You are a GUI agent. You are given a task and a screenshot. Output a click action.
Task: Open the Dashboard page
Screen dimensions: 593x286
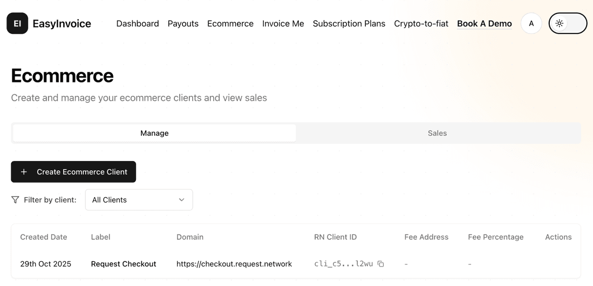point(138,24)
